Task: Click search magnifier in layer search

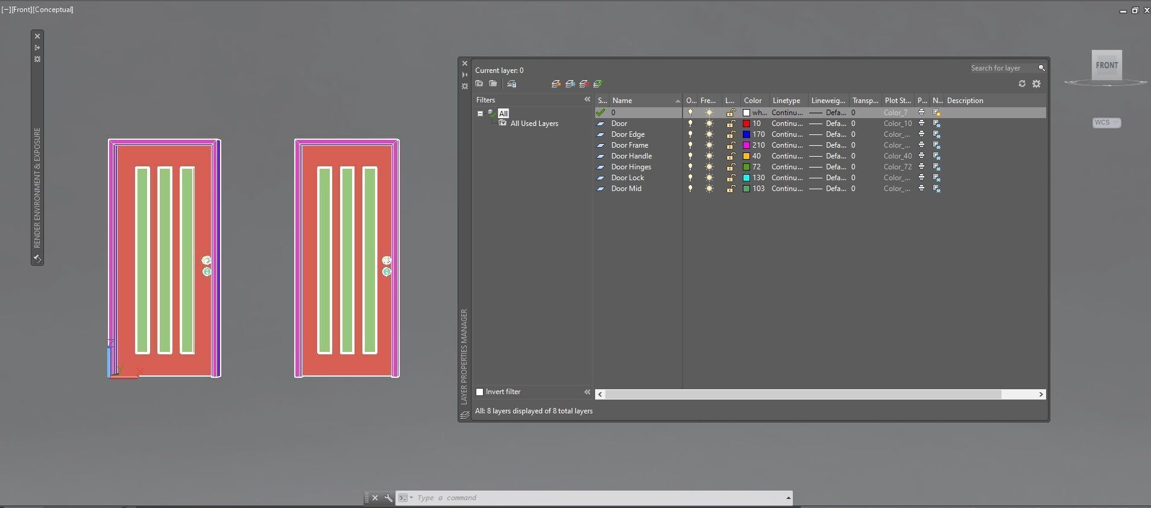Action: tap(1041, 68)
